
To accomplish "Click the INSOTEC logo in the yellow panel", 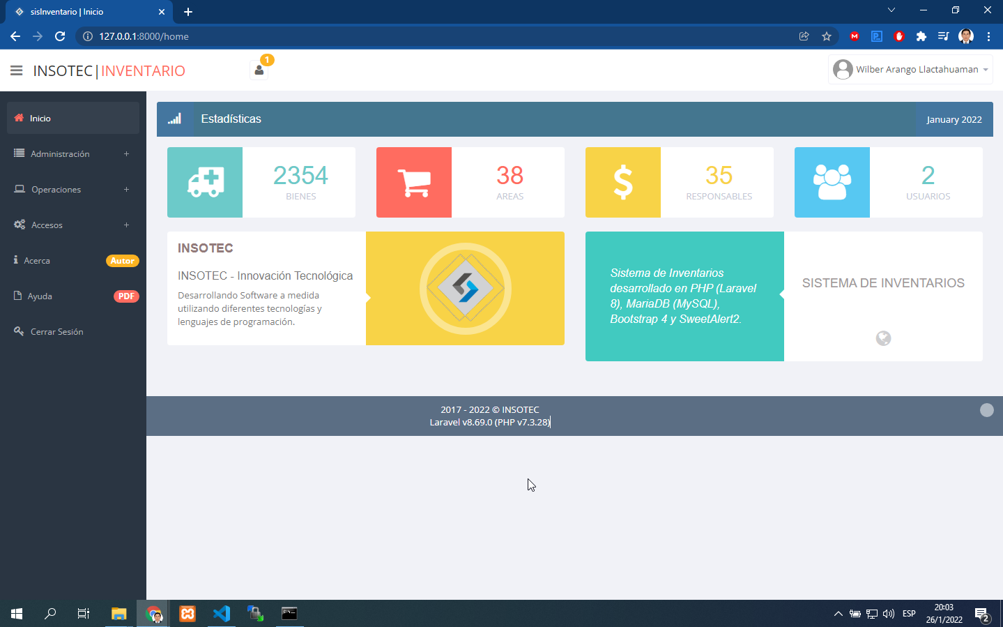I will (x=465, y=288).
